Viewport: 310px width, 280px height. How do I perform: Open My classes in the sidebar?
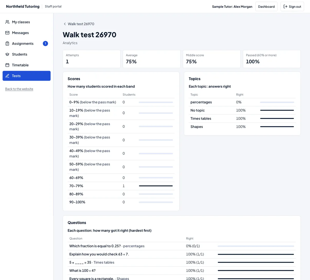click(27, 22)
